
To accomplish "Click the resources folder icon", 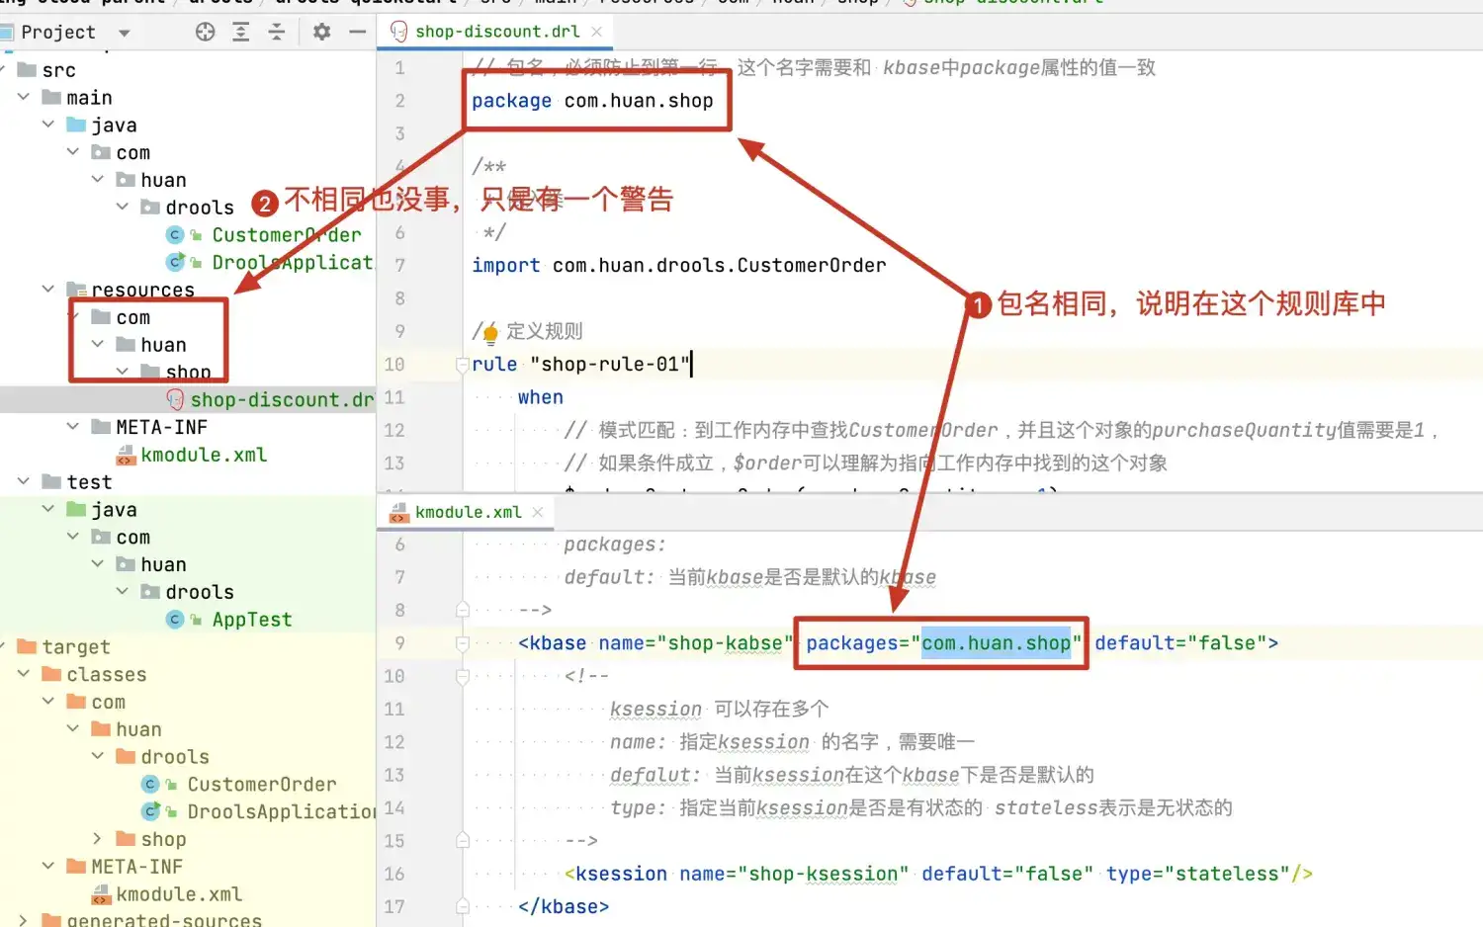I will click(76, 289).
